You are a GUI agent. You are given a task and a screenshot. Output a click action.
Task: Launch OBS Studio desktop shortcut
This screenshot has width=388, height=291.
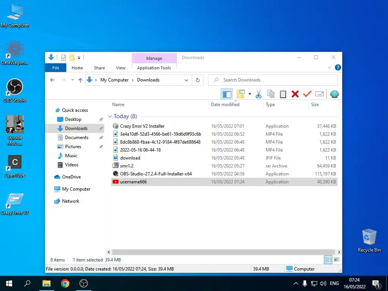(x=15, y=90)
